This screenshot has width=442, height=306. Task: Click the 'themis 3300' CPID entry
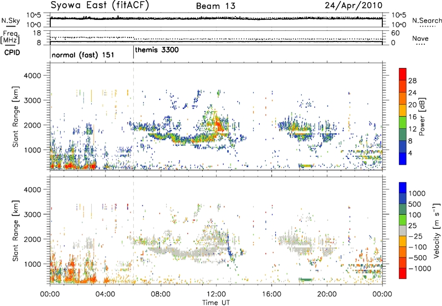pos(157,50)
